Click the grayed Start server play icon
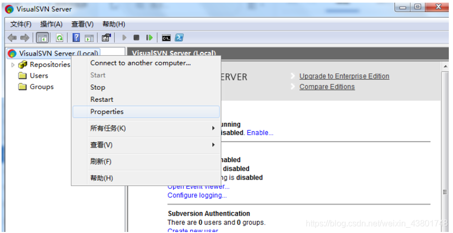 (x=124, y=38)
